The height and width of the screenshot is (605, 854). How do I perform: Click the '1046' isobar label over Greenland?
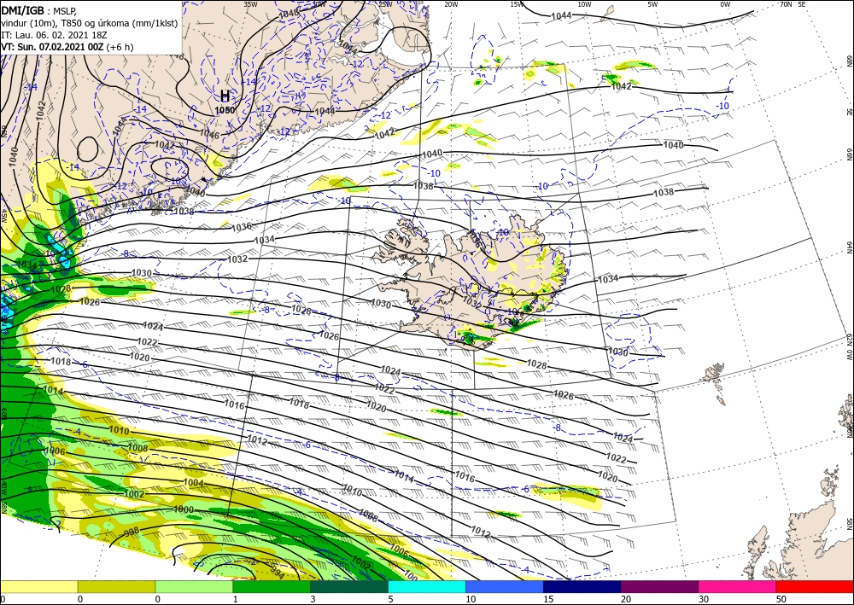(209, 133)
